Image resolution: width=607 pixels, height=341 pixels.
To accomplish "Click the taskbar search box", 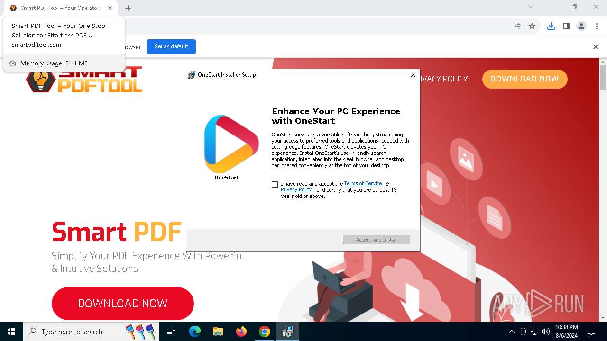I will pyautogui.click(x=91, y=332).
